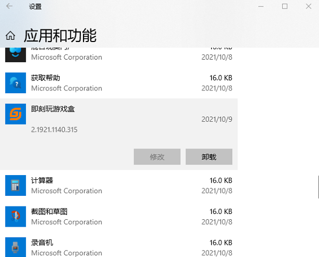Click the 设置 window title
Viewport: 319px width, 257px height.
(35, 6)
